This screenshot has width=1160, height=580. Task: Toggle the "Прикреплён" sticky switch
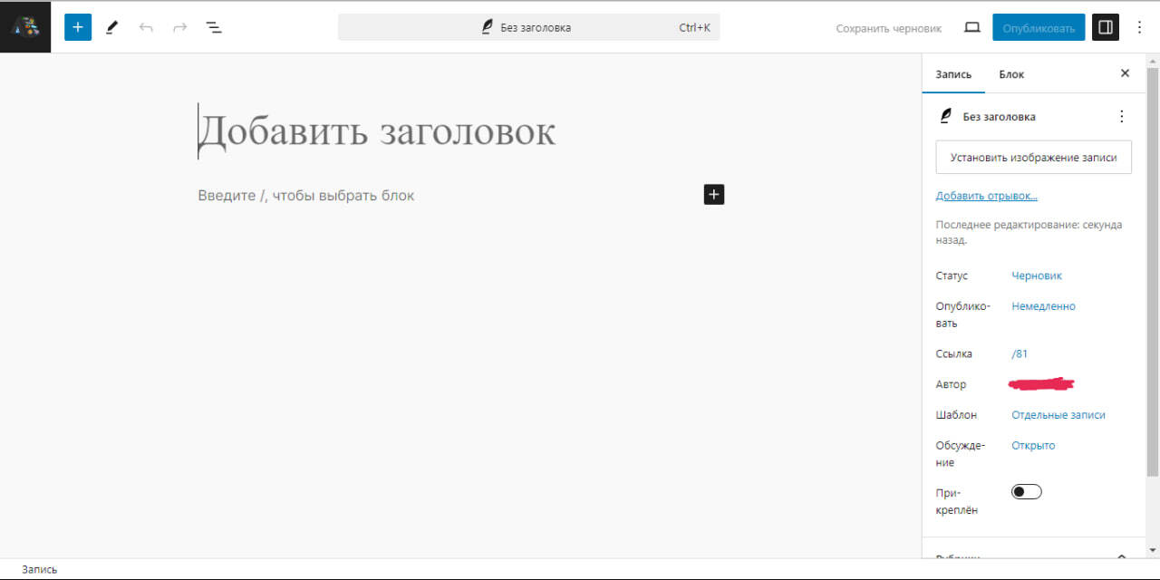[x=1027, y=491]
